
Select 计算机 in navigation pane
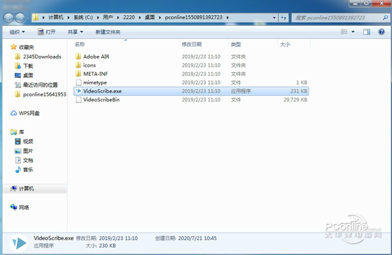(26, 189)
